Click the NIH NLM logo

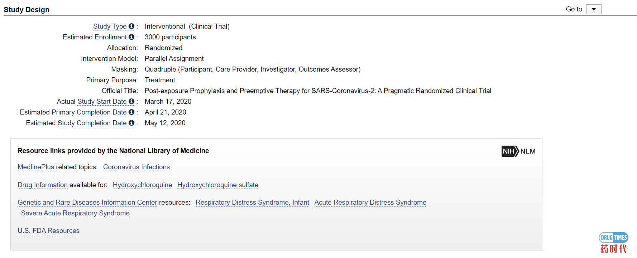click(x=518, y=151)
